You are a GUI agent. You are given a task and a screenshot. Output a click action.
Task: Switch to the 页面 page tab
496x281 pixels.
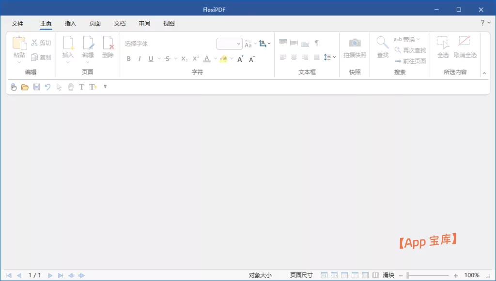[x=95, y=23]
